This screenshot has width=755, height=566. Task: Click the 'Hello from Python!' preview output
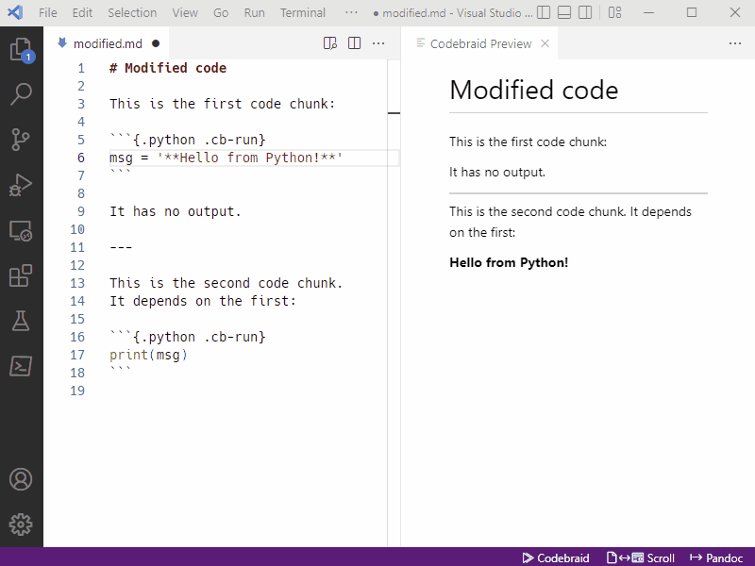pyautogui.click(x=509, y=262)
